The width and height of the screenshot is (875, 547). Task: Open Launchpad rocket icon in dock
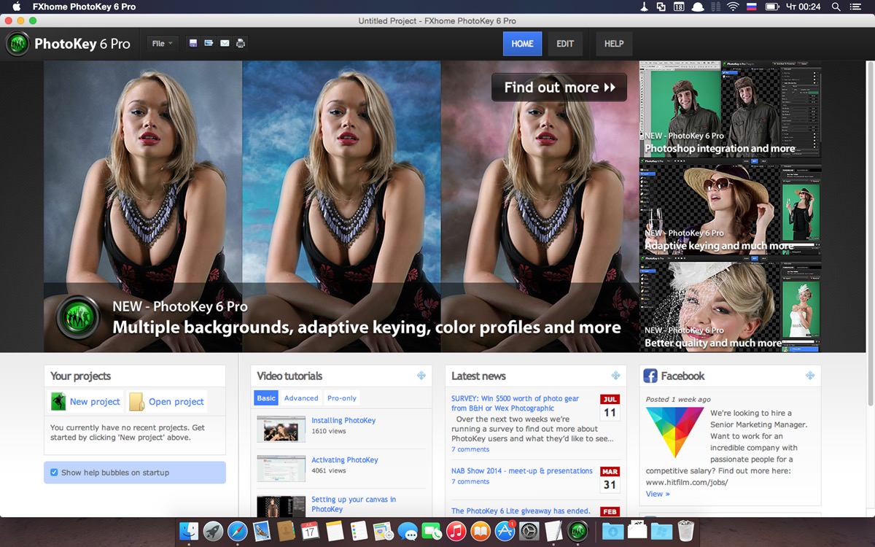[213, 531]
